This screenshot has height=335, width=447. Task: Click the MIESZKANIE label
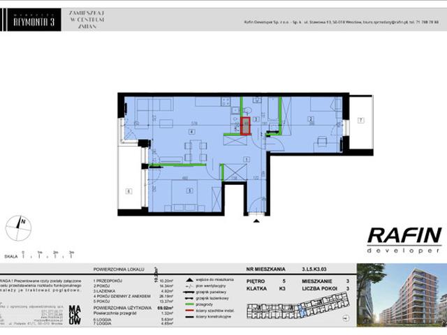(317, 281)
